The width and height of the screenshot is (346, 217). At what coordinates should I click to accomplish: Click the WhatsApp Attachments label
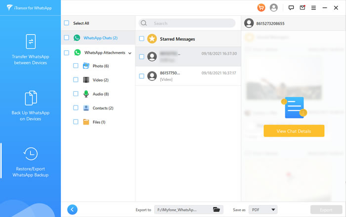105,53
